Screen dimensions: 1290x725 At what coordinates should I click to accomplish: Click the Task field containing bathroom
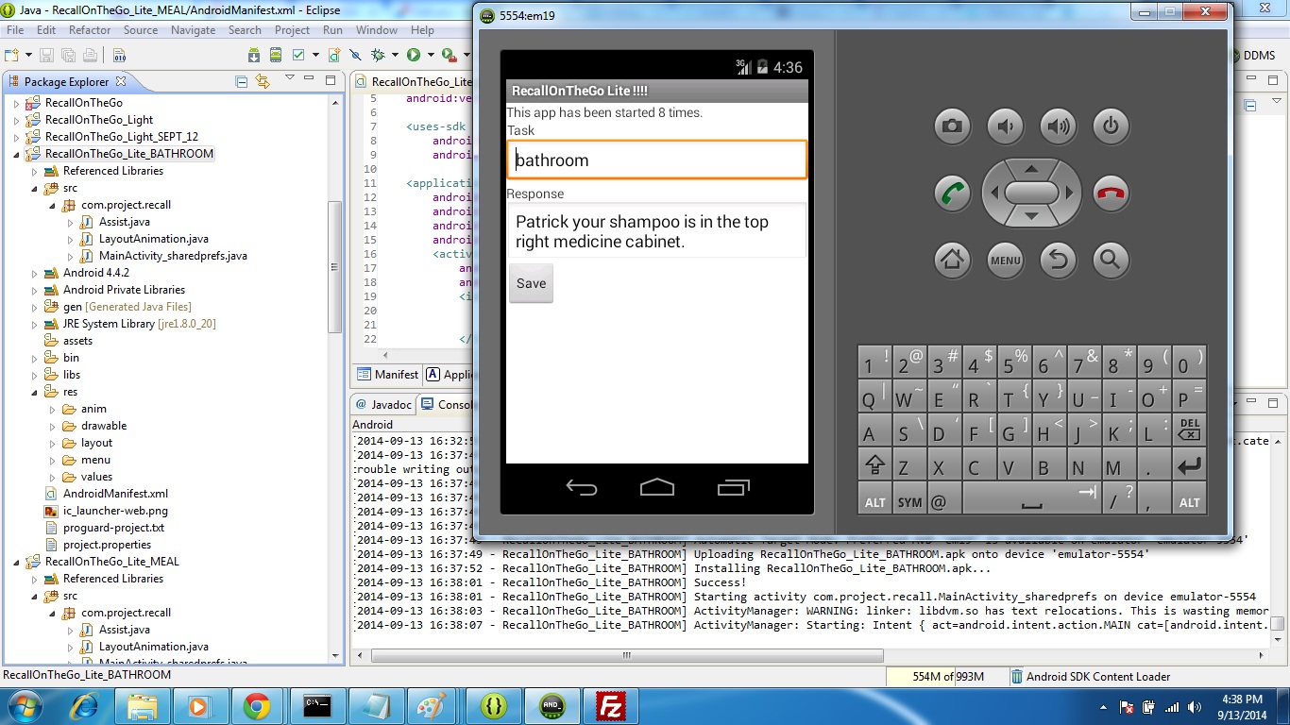click(x=657, y=160)
